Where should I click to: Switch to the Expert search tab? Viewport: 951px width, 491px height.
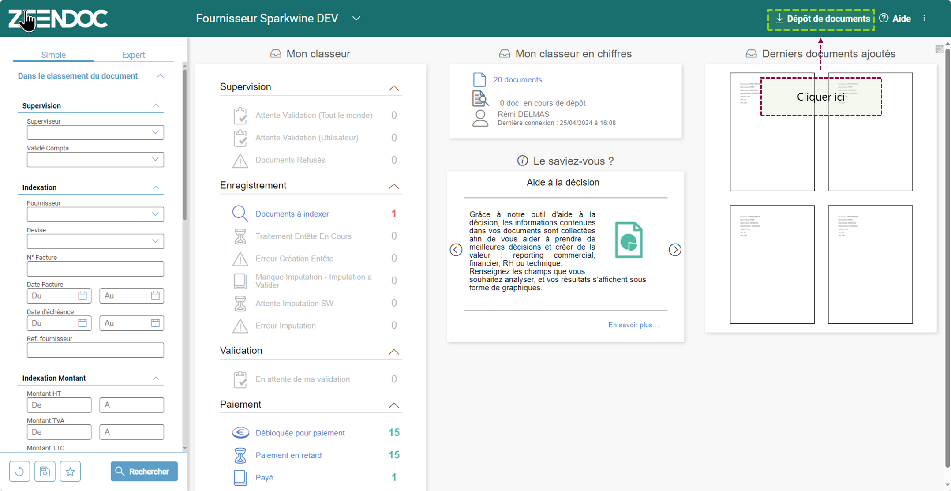[133, 55]
